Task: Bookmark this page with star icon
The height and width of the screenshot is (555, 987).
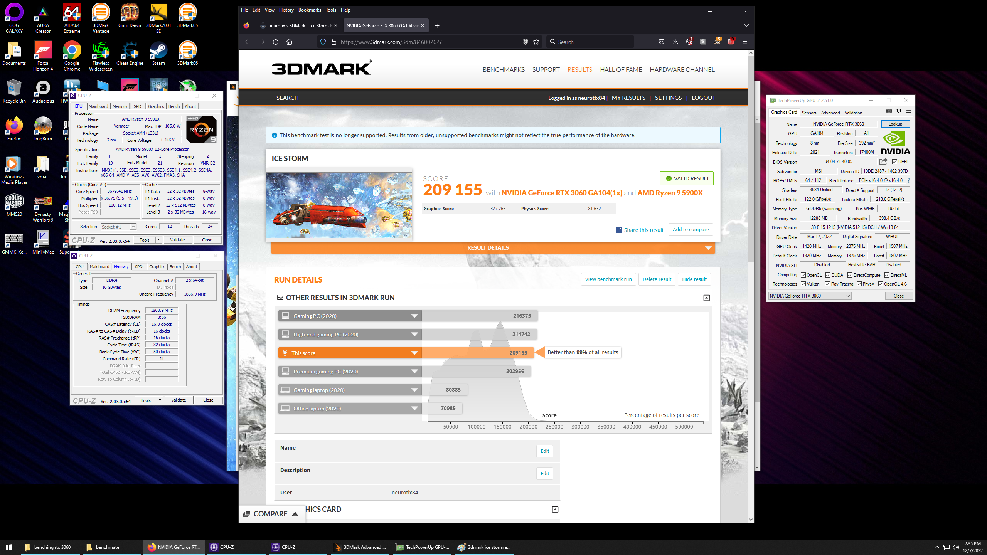Action: coord(536,42)
